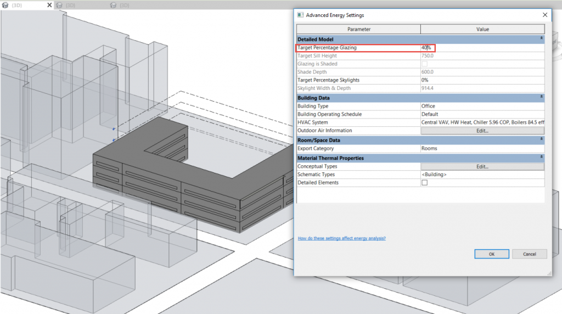Edit the Target Percentage Skylights value
The image size is (562, 314).
pos(482,80)
